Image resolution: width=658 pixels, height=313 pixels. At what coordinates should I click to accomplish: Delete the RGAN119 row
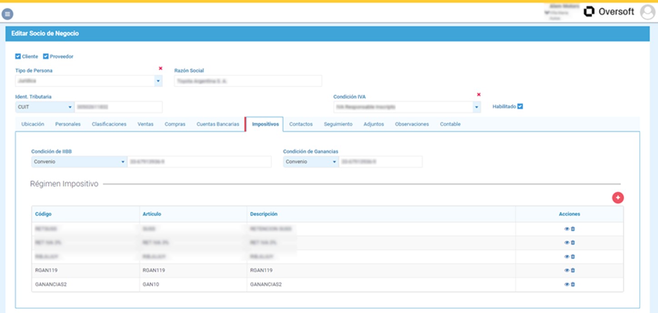[x=573, y=270]
